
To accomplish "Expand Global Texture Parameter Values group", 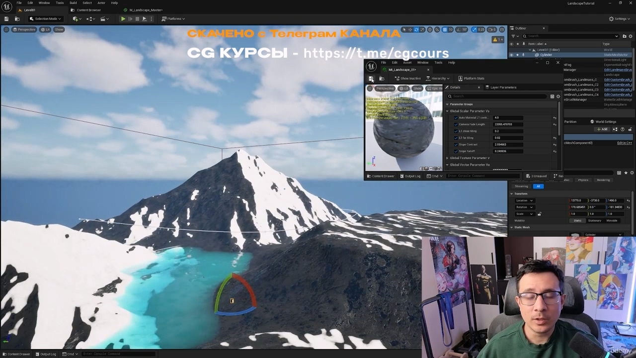I will pyautogui.click(x=447, y=158).
